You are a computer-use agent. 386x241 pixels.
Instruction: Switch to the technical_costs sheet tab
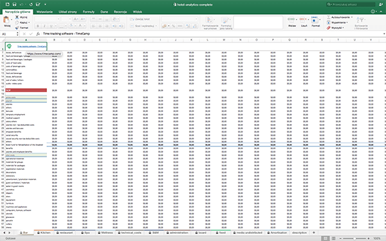[129, 233]
